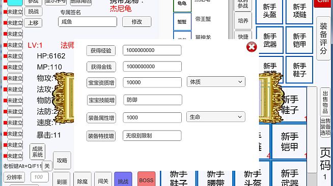Viewport: 333px width, 186px height.
Task: Select 帝王蟹 pet name
Action: [x=203, y=19]
